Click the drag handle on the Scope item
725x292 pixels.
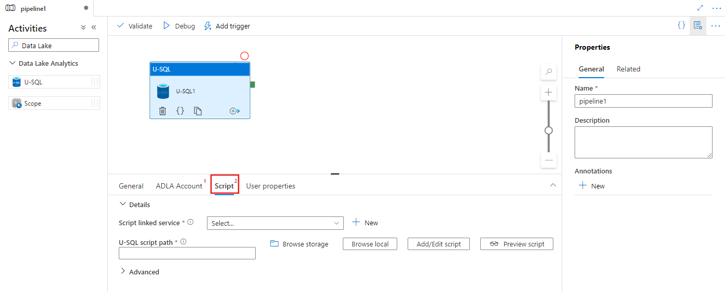click(x=95, y=103)
